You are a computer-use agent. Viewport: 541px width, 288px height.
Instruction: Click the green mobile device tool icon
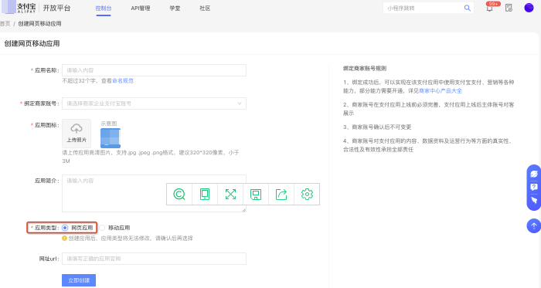tap(205, 195)
